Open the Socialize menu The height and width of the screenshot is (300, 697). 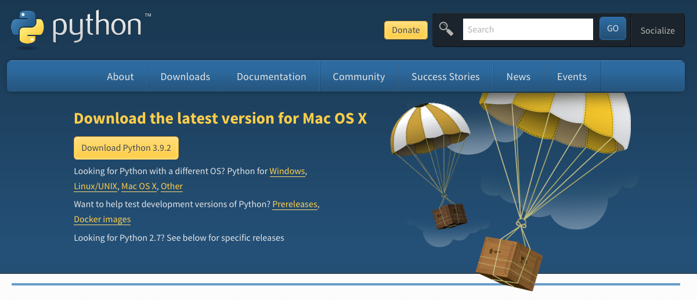[658, 31]
